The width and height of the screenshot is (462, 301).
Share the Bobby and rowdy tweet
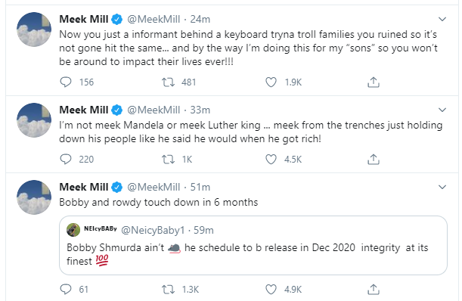click(374, 290)
